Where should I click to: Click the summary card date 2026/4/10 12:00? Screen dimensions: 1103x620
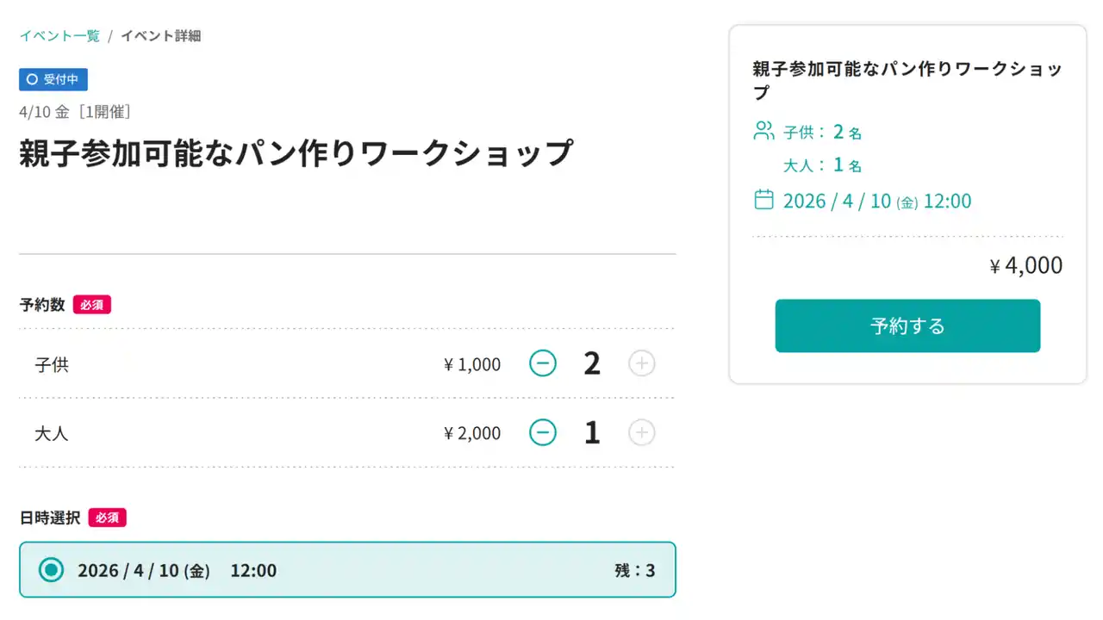point(876,201)
